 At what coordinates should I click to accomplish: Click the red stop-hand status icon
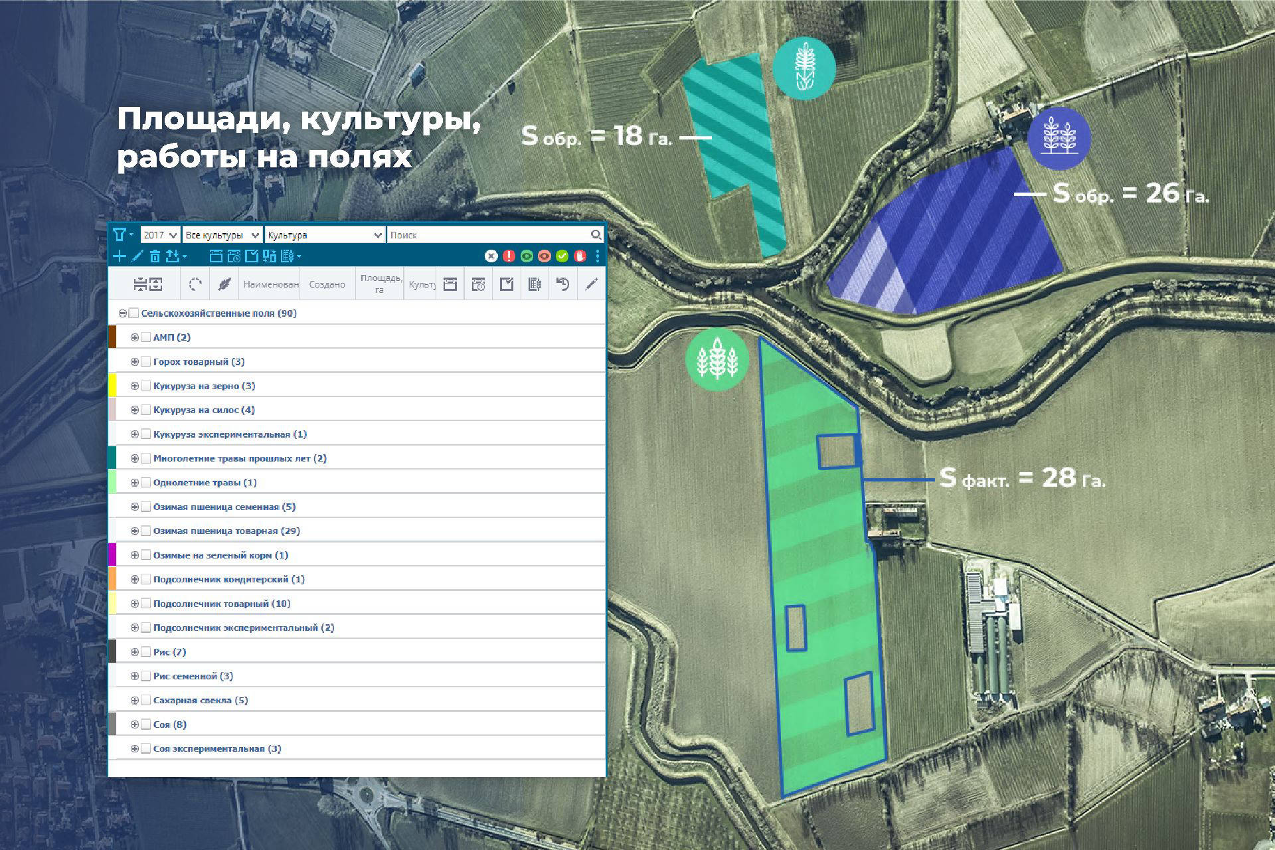(x=580, y=256)
